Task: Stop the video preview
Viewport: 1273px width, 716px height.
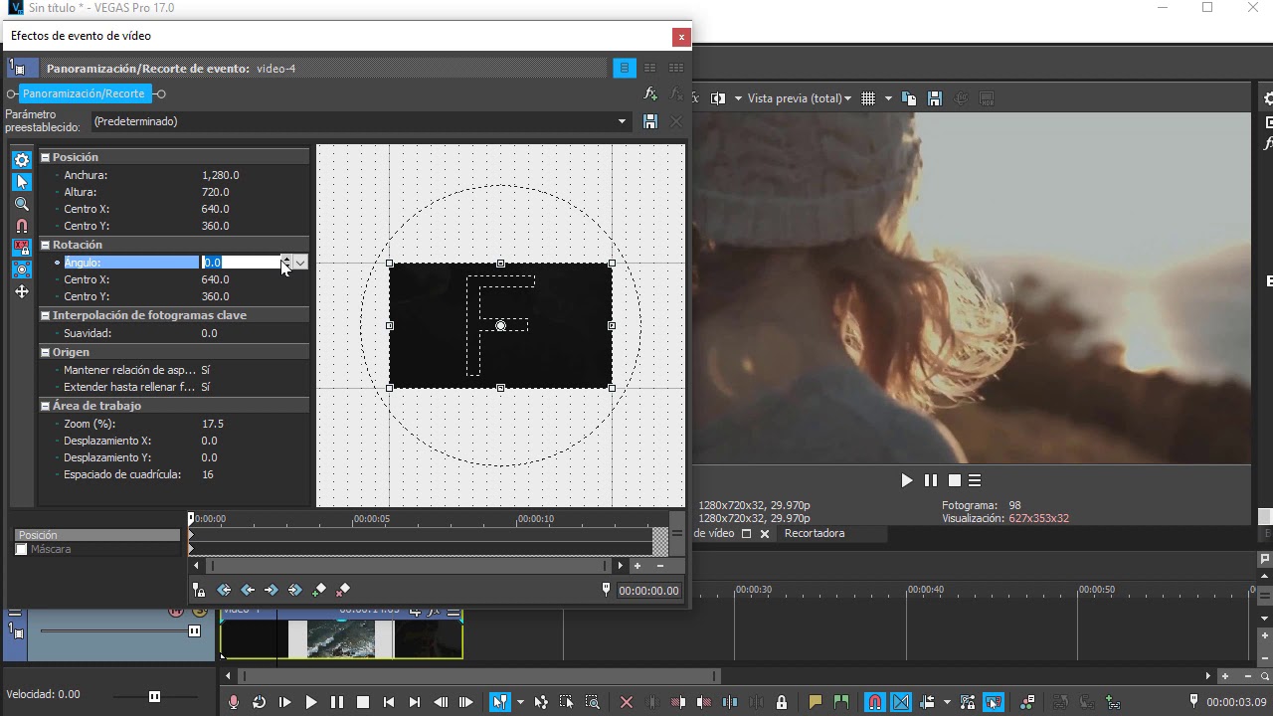Action: (x=954, y=480)
